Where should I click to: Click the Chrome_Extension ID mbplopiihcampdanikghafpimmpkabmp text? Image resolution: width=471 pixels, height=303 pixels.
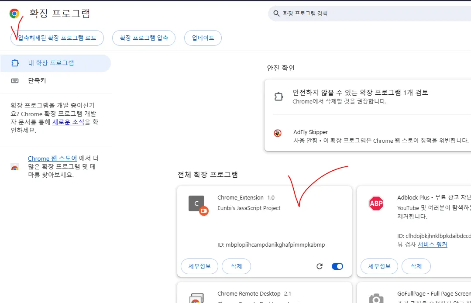(x=271, y=245)
